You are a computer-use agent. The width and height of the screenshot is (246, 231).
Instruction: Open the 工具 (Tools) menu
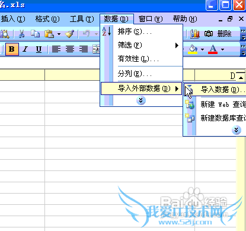82,19
